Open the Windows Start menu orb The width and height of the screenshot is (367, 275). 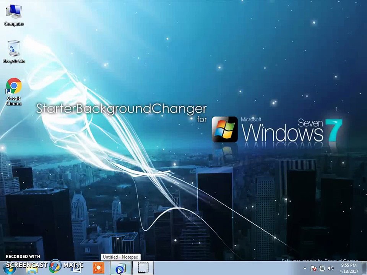(x=9, y=268)
